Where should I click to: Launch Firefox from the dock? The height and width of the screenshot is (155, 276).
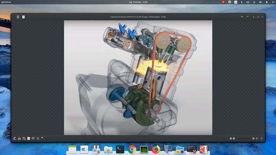pos(156,149)
